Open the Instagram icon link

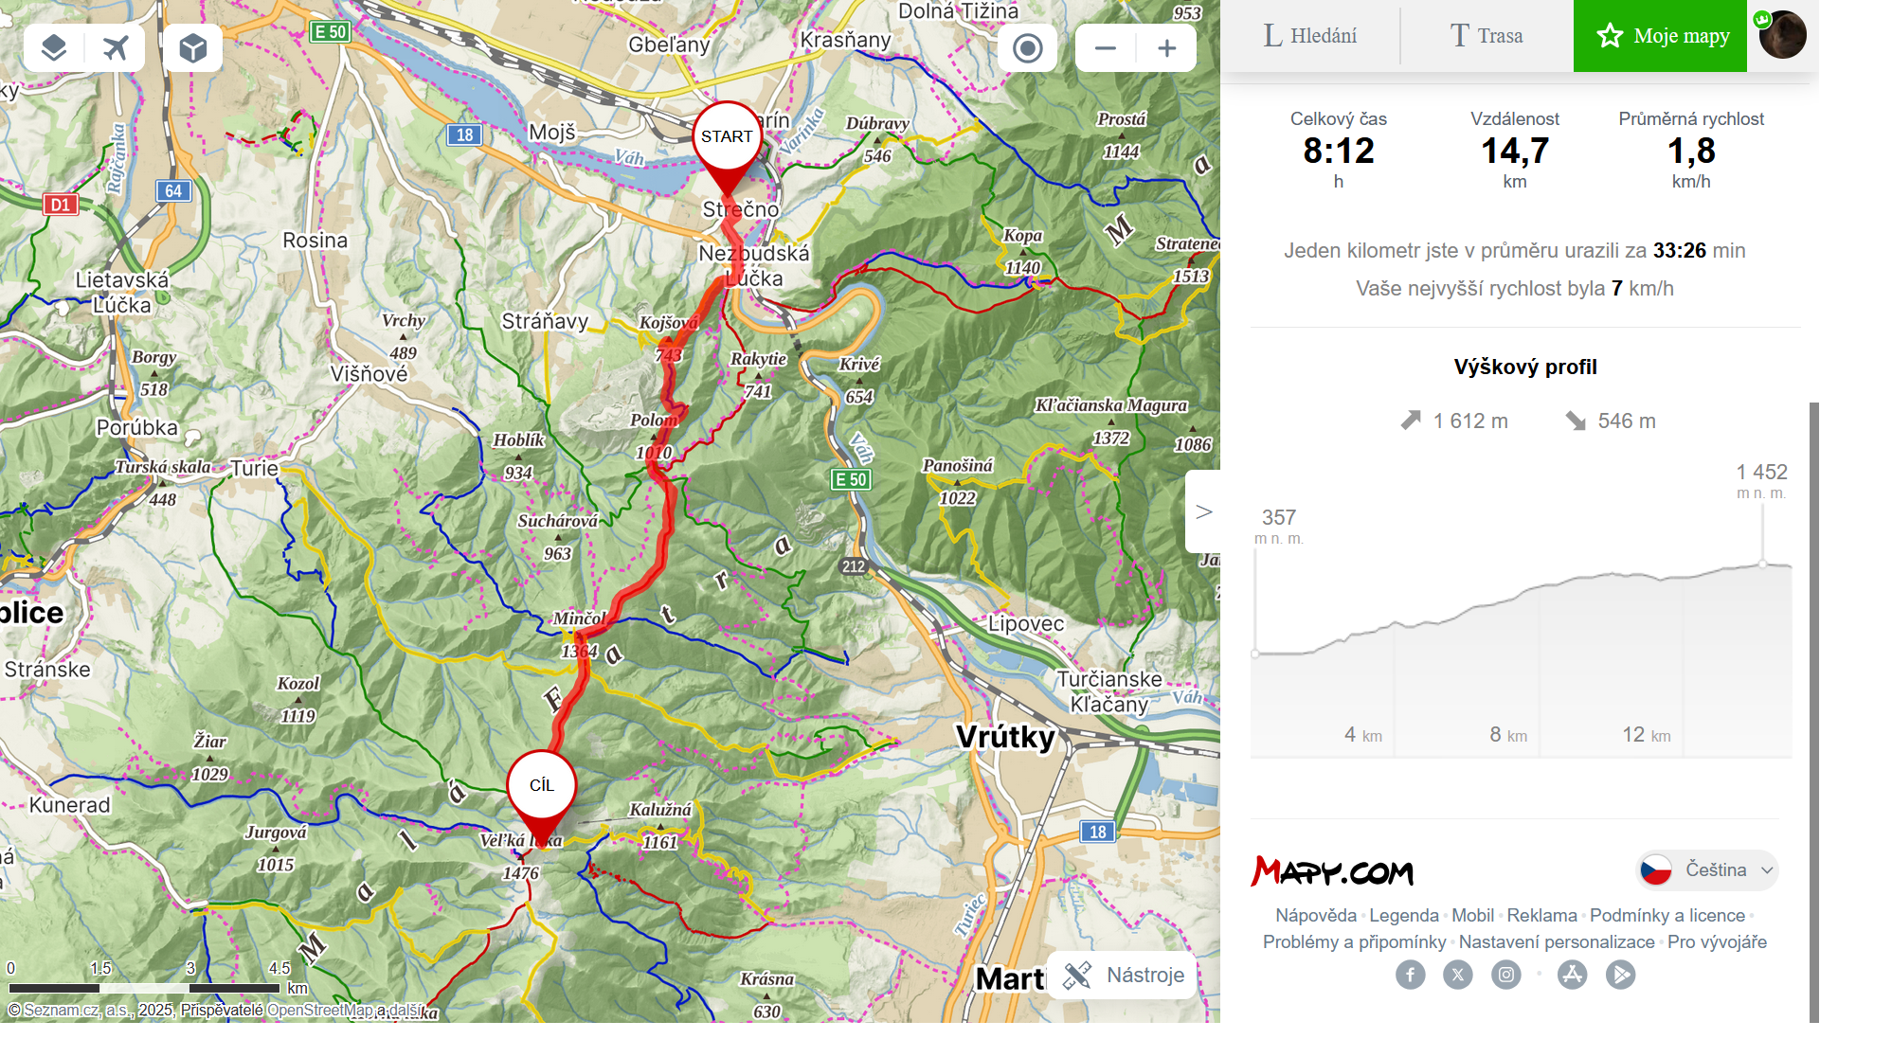coord(1505,974)
